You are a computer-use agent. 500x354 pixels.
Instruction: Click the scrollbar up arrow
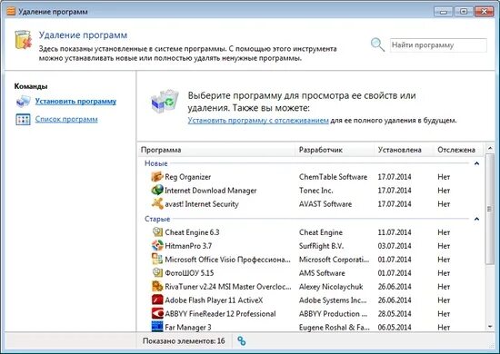pyautogui.click(x=490, y=148)
